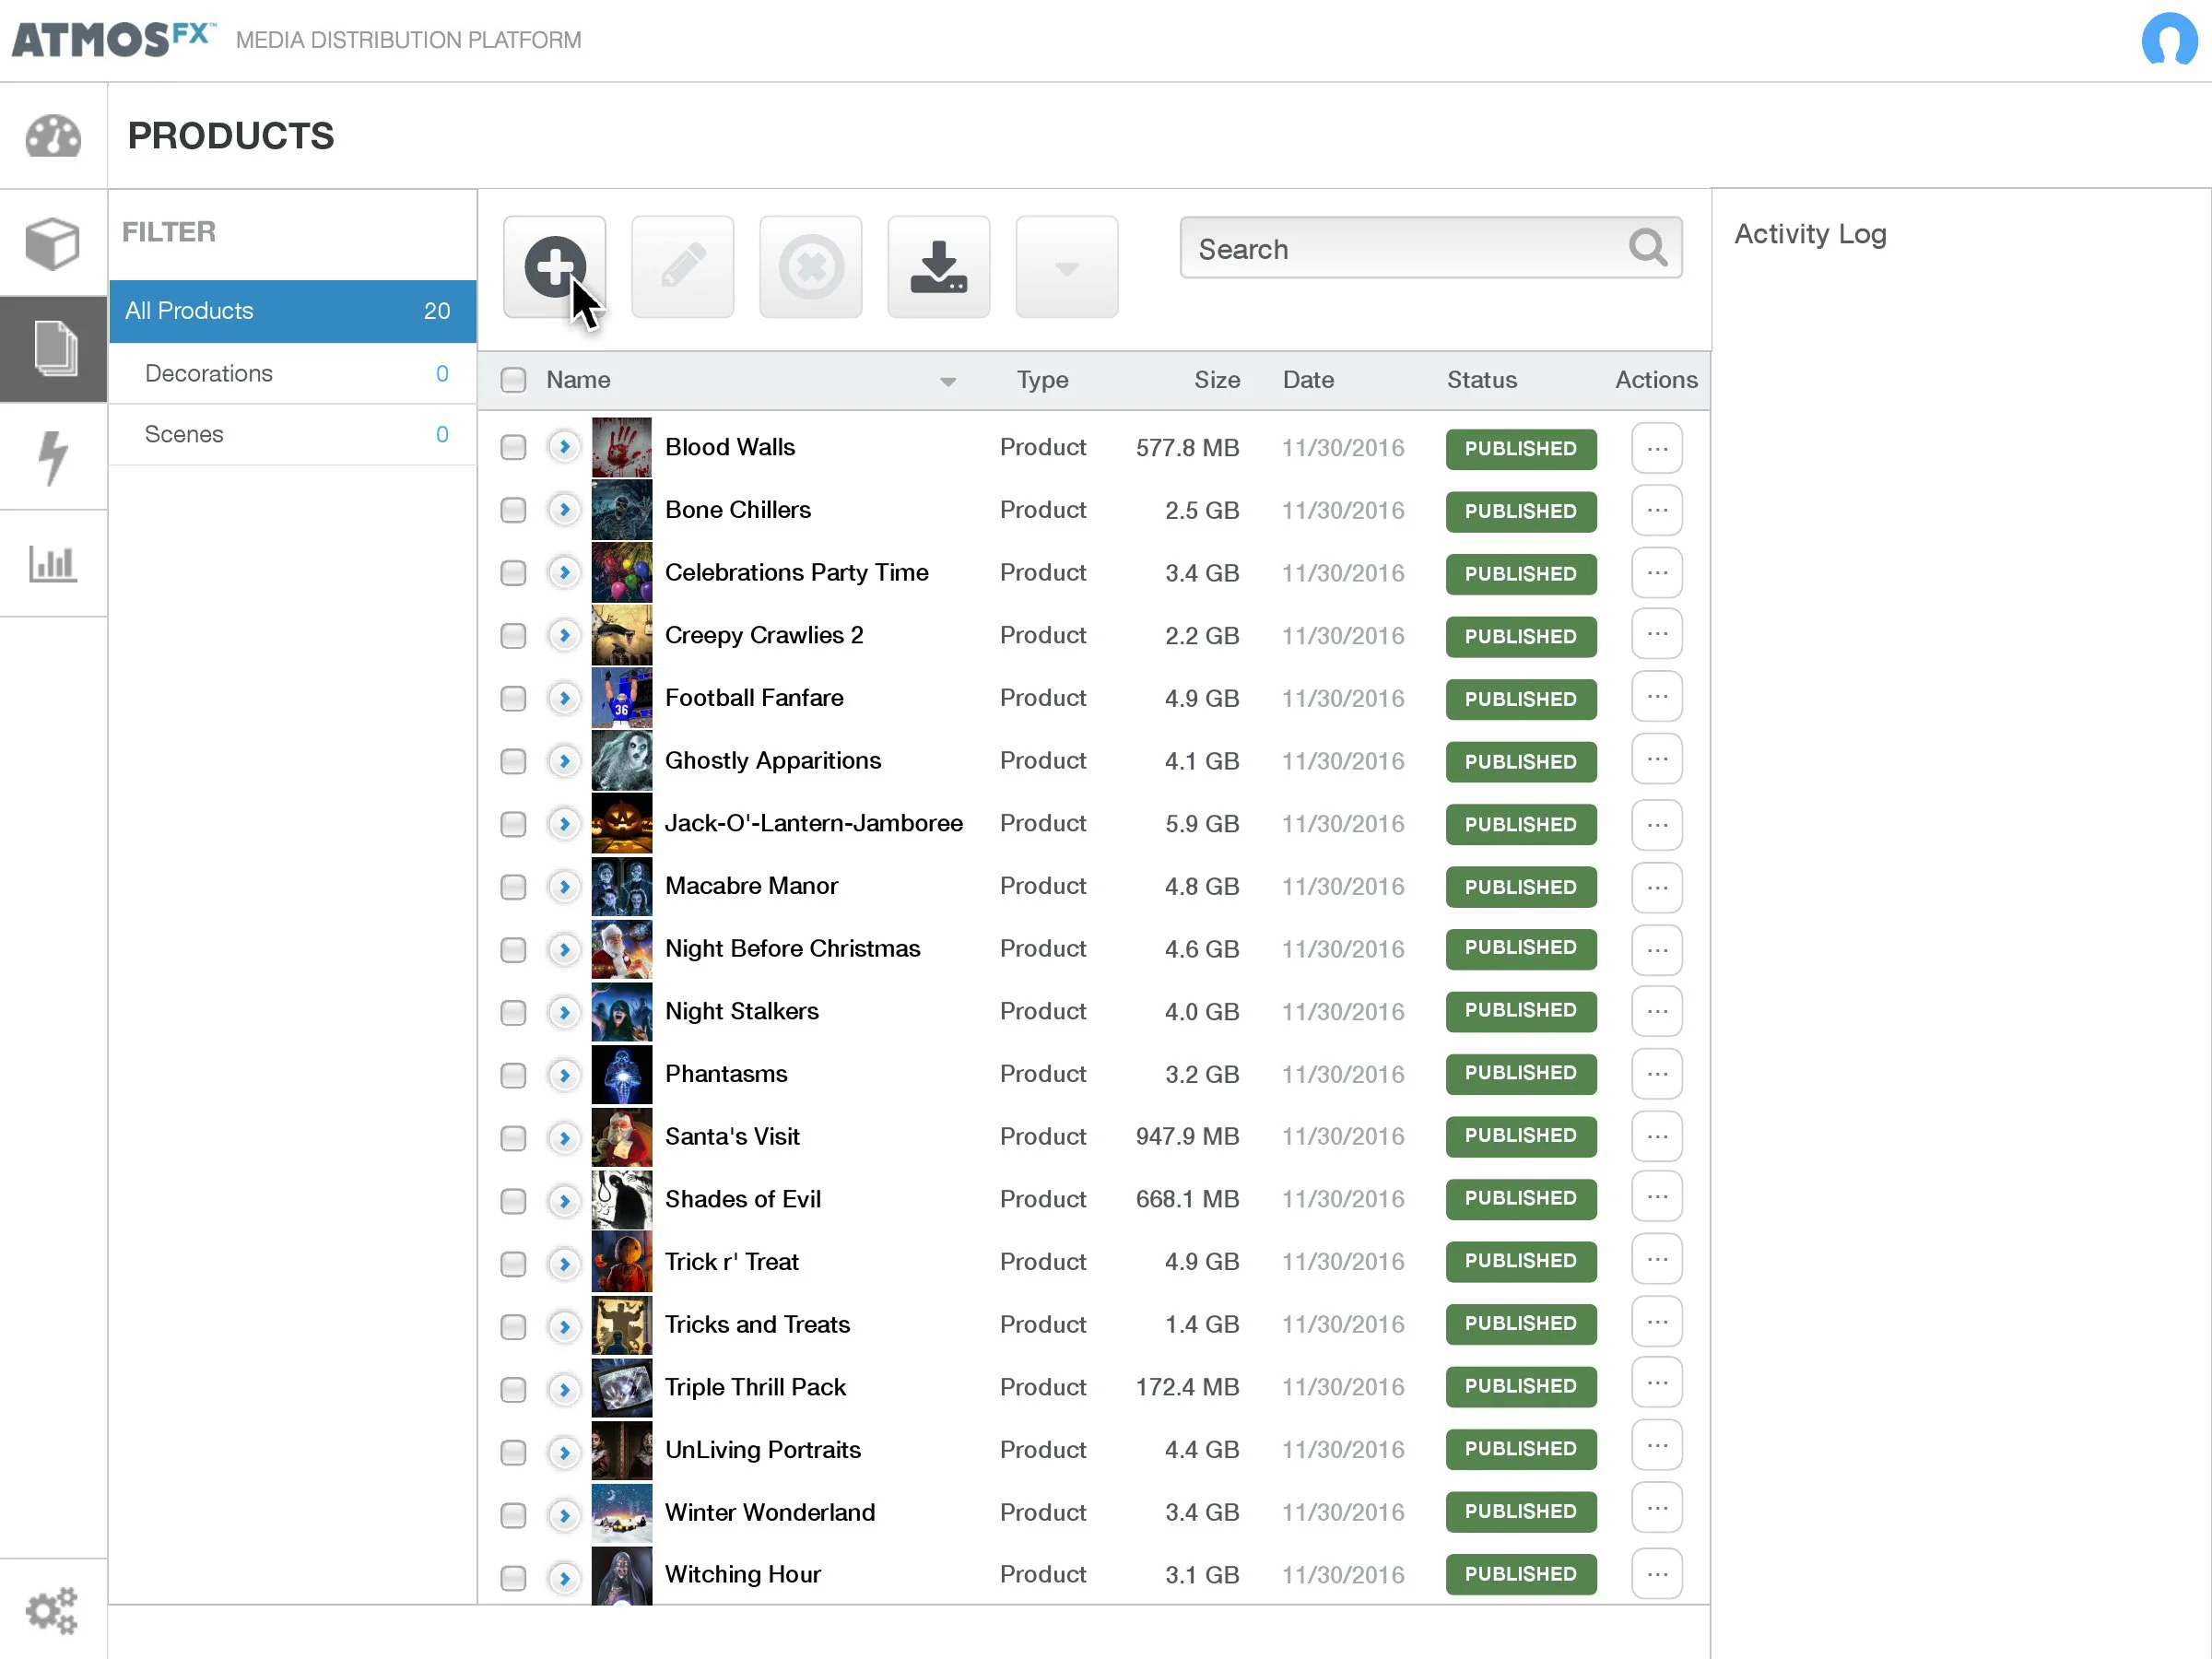This screenshot has width=2212, height=1659.
Task: Click the Night Before Christmas thumbnail
Action: [621, 949]
